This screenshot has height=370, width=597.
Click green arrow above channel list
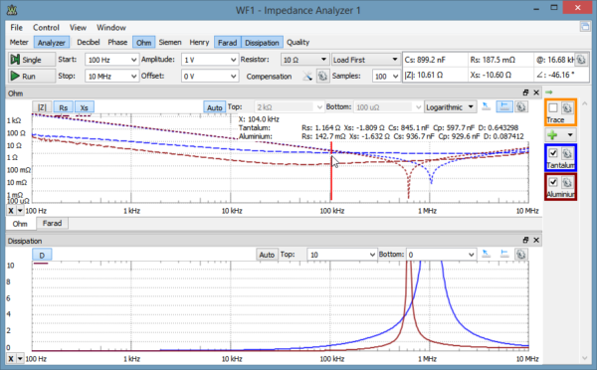point(548,92)
